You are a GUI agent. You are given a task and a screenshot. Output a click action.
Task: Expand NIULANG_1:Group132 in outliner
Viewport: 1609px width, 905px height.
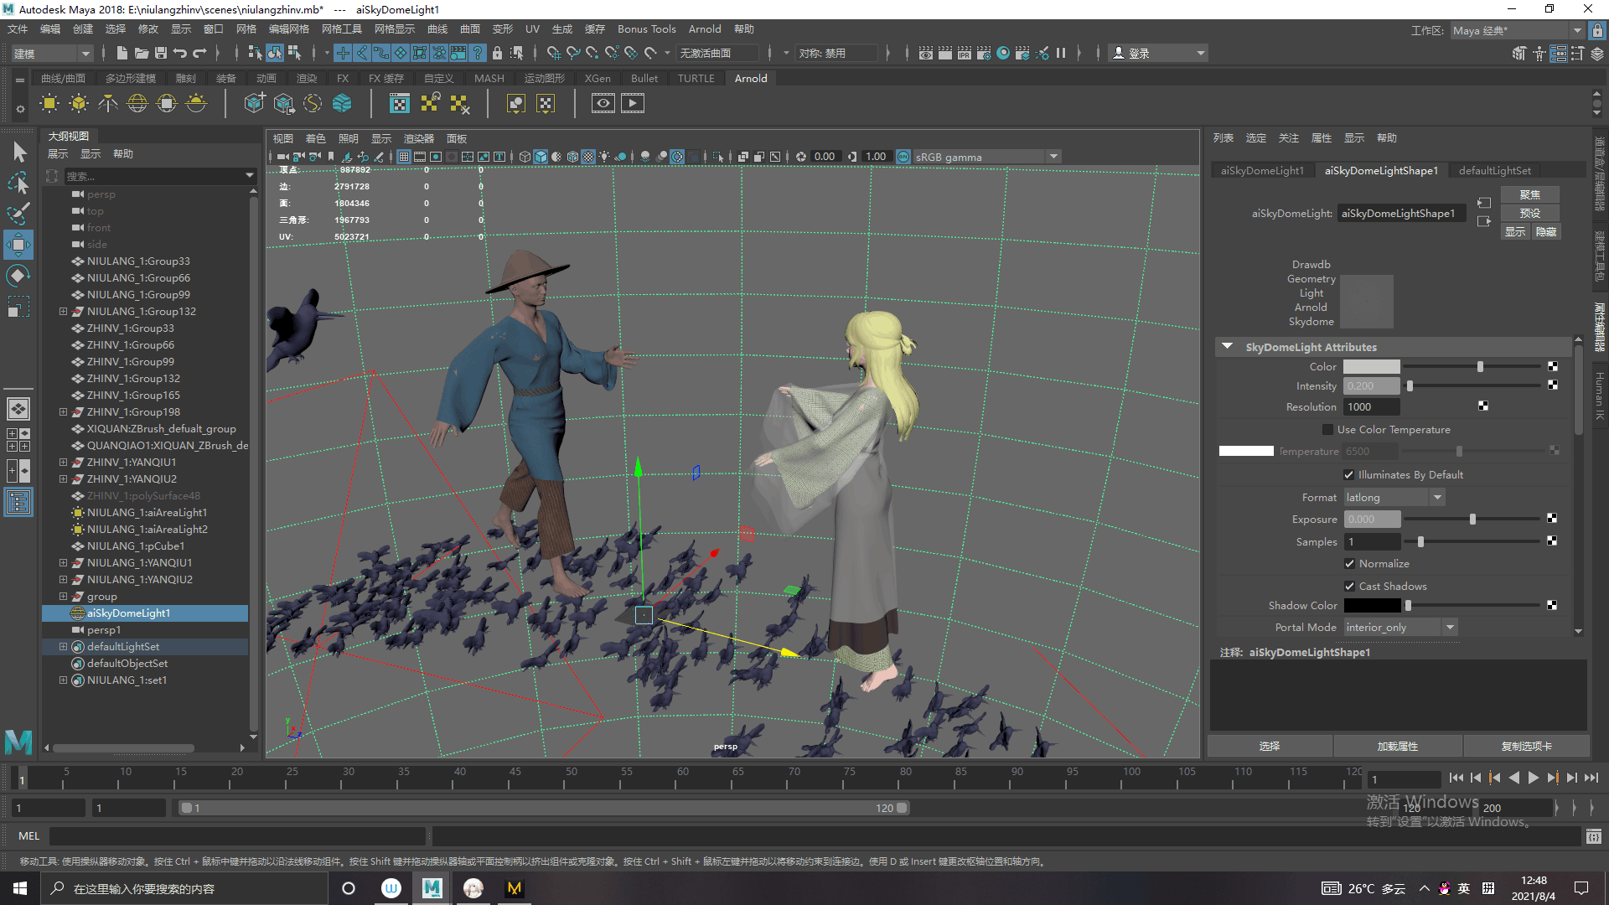[x=63, y=312]
